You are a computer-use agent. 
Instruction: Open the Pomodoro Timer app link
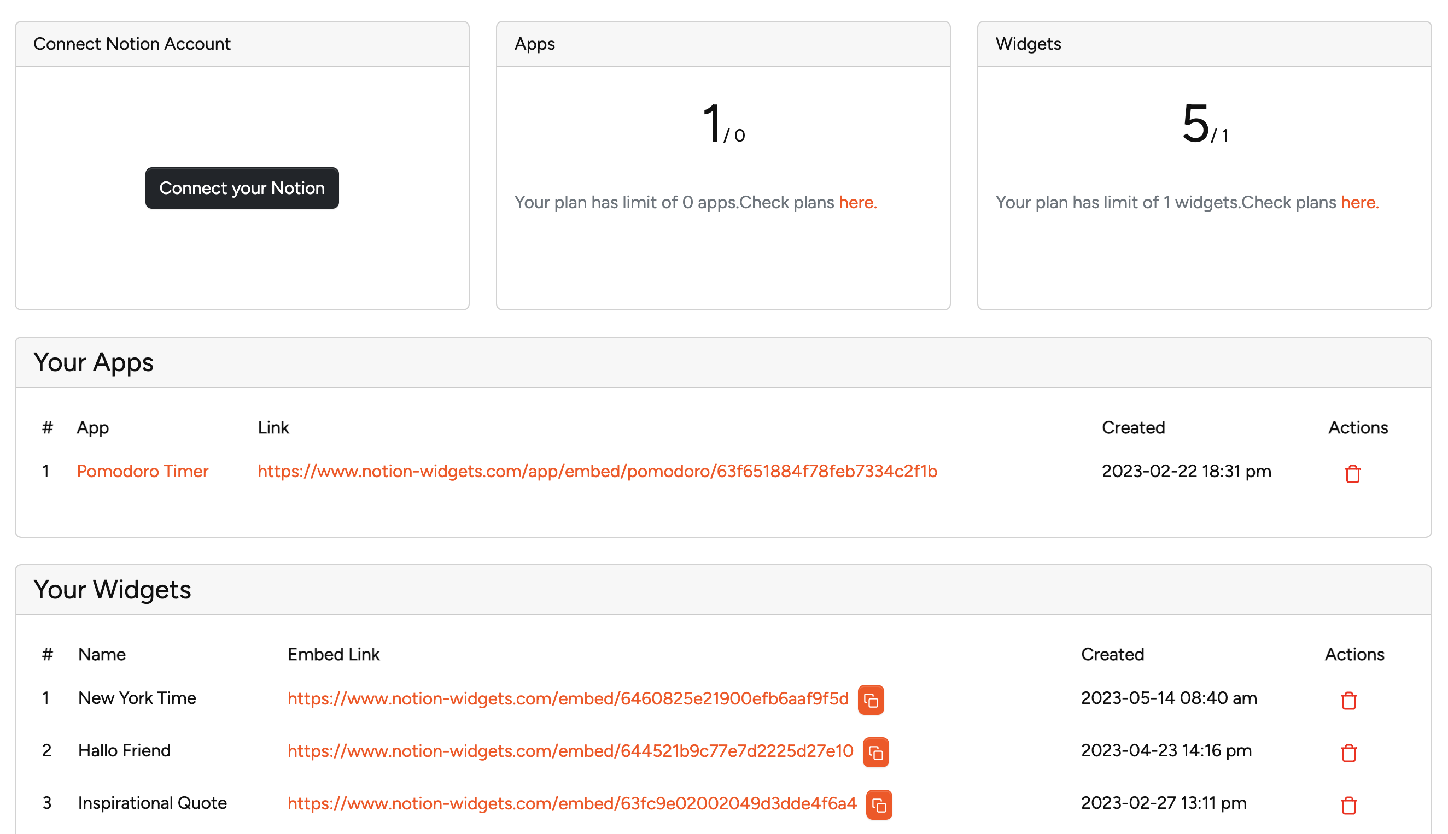tap(143, 471)
